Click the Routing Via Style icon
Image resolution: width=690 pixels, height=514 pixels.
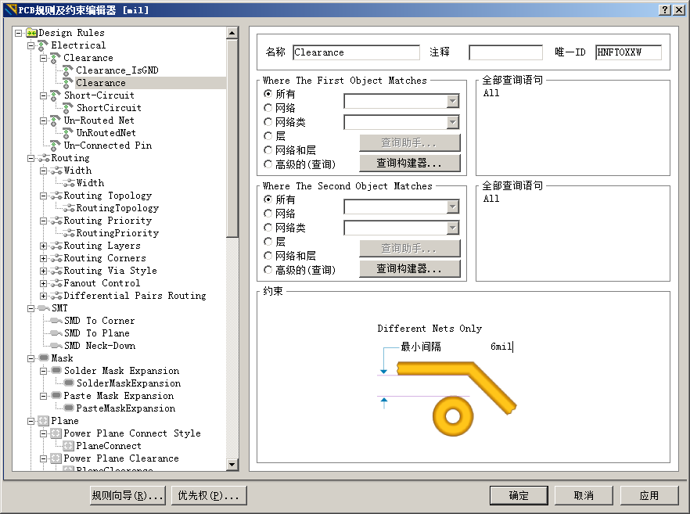tap(56, 271)
